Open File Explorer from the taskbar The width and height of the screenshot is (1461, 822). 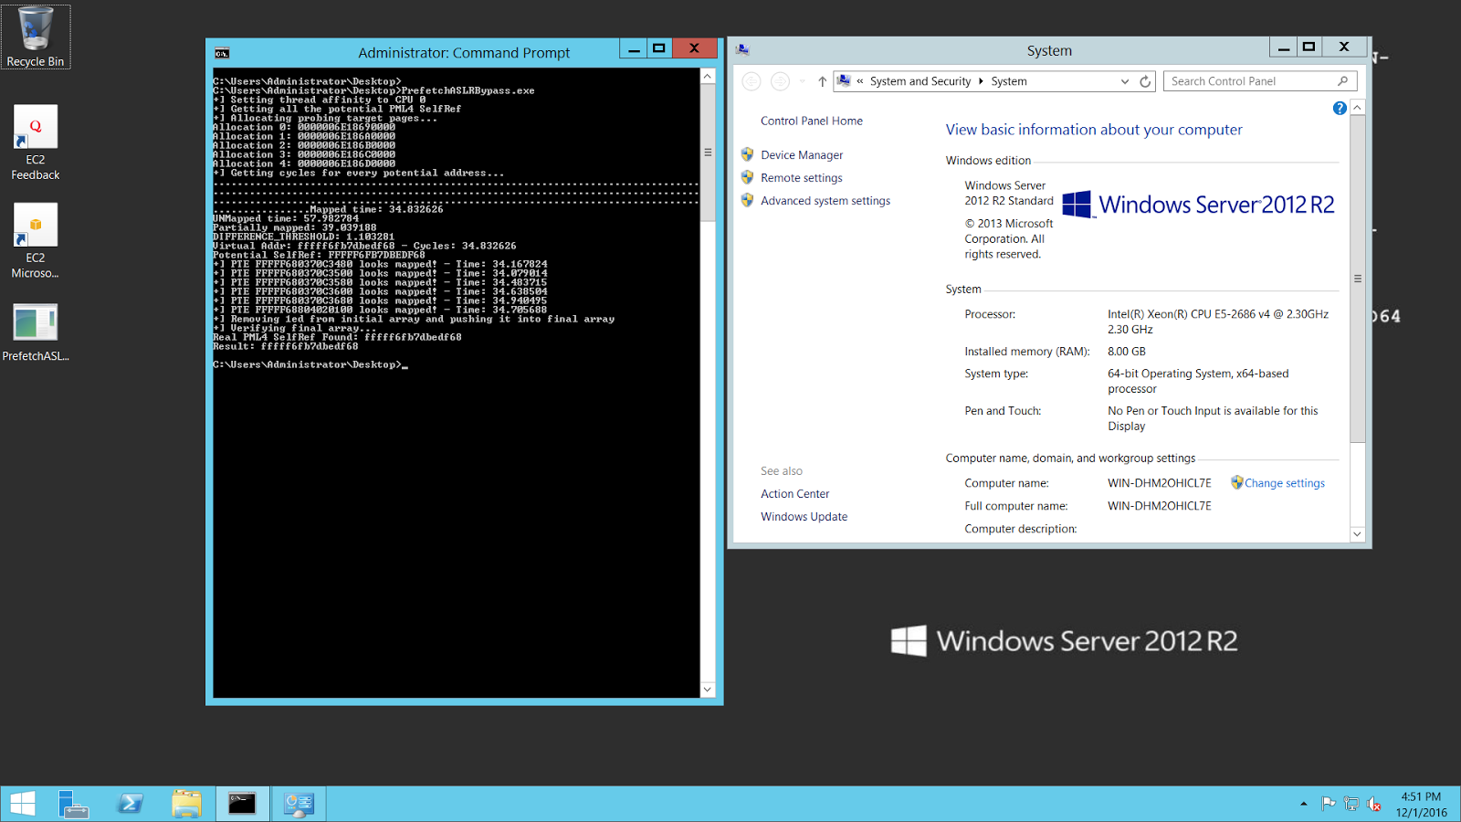(x=186, y=804)
